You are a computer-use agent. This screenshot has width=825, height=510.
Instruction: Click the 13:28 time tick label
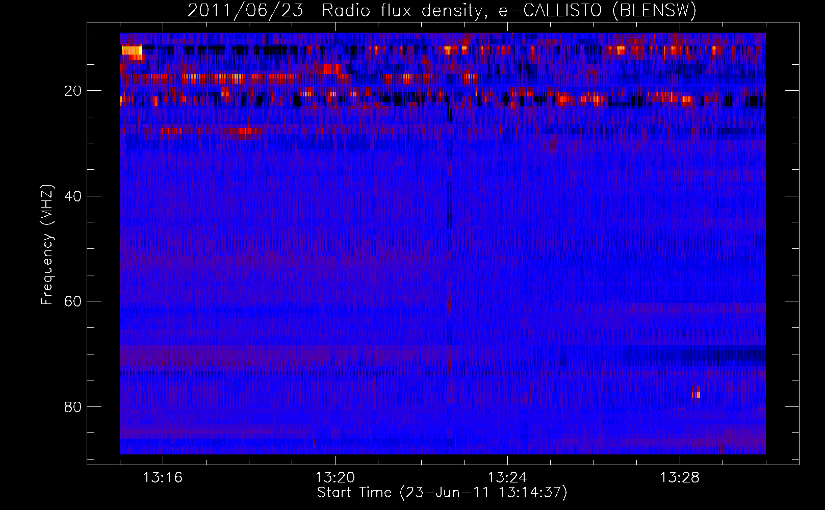click(x=680, y=478)
